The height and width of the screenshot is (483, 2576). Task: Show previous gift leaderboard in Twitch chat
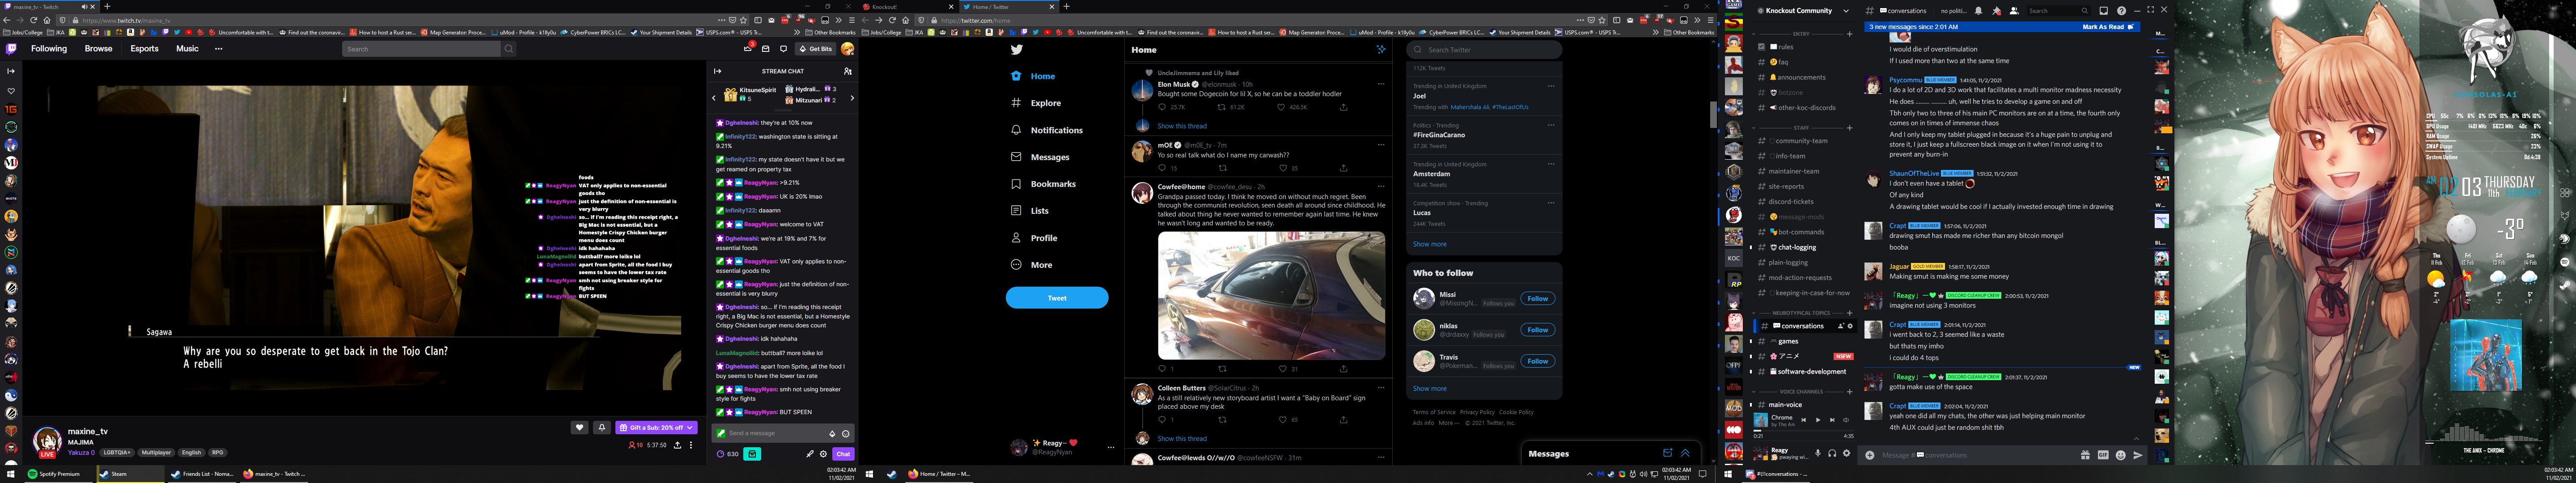click(x=714, y=98)
